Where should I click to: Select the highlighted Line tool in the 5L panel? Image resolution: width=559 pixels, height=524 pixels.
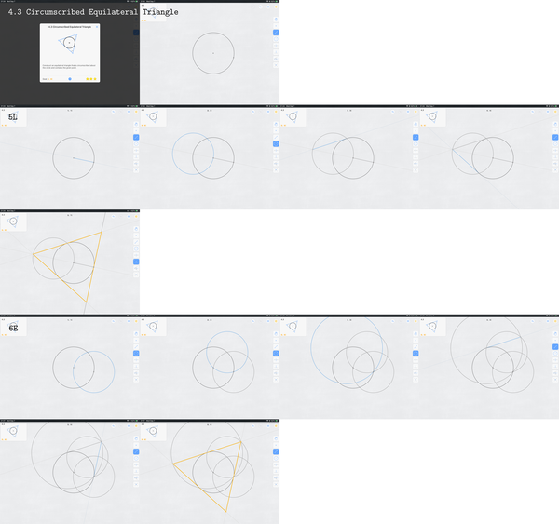pyautogui.click(x=136, y=137)
